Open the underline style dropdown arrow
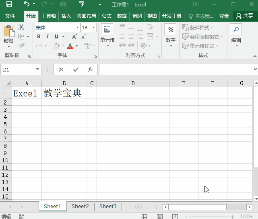This screenshot has height=219, width=258. (x=63, y=37)
